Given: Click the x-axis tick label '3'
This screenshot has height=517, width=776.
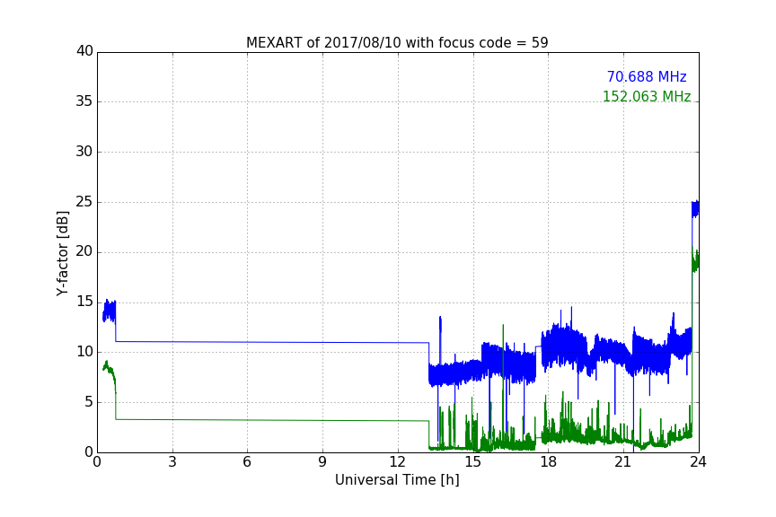Looking at the screenshot, I should (172, 462).
